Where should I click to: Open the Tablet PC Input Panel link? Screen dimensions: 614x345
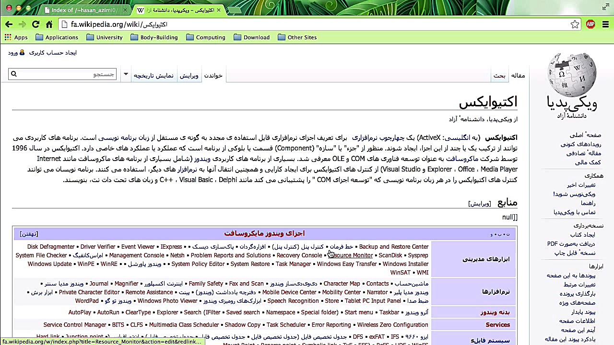[373, 301]
